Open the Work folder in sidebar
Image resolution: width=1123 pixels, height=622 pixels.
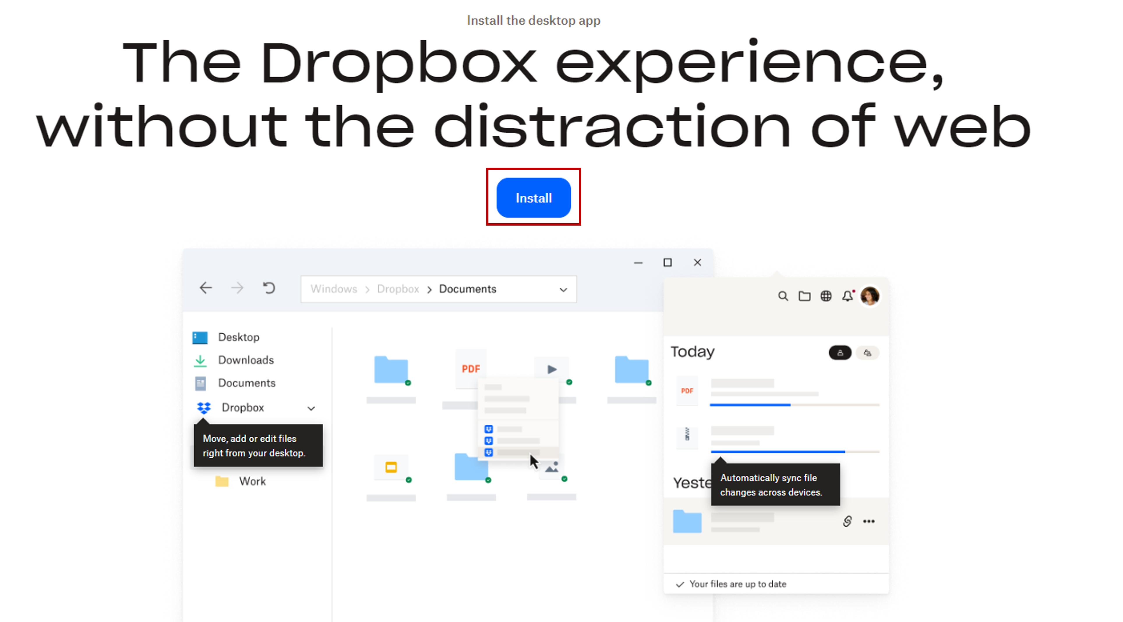click(252, 481)
